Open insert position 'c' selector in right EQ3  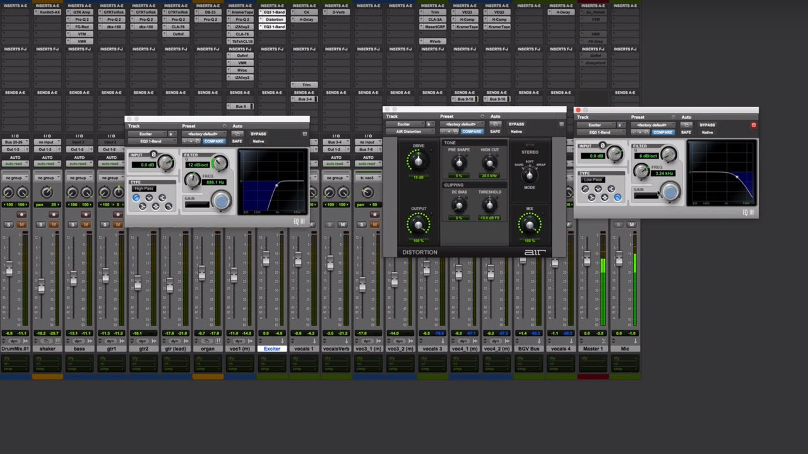point(620,125)
